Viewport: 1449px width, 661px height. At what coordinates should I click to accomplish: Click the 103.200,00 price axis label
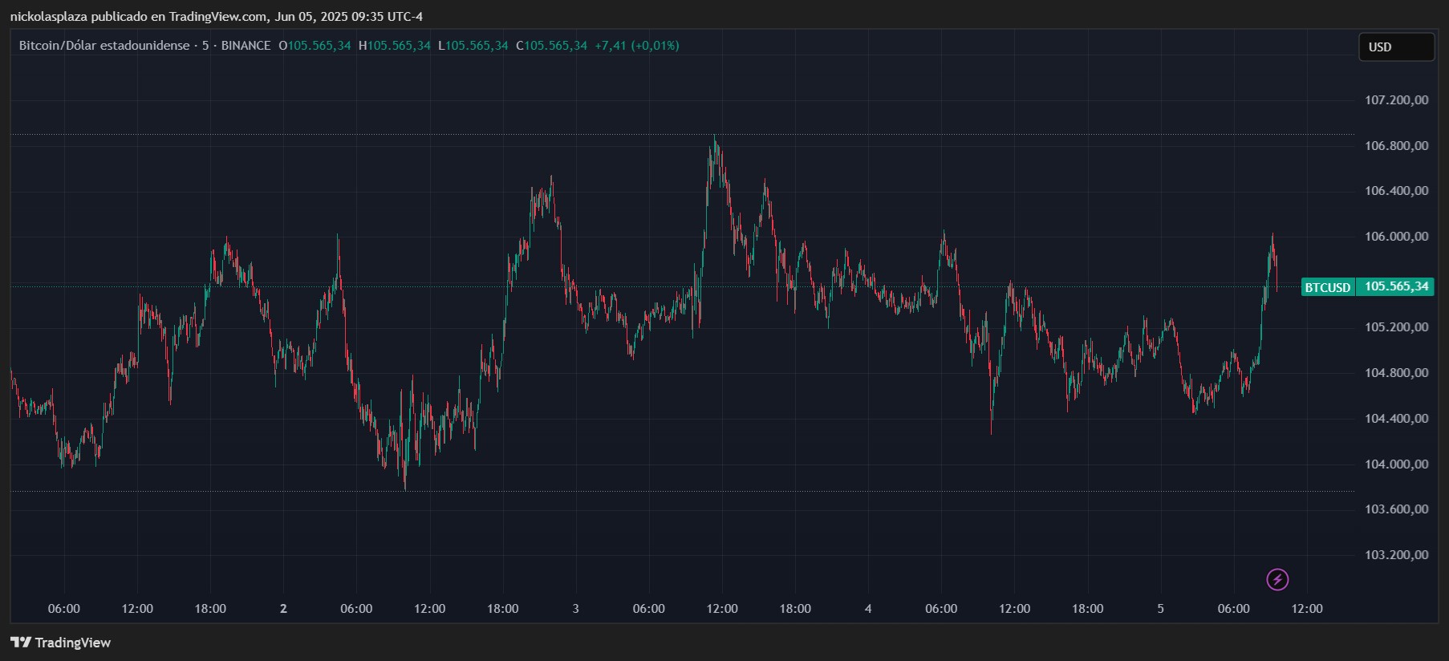click(1396, 555)
